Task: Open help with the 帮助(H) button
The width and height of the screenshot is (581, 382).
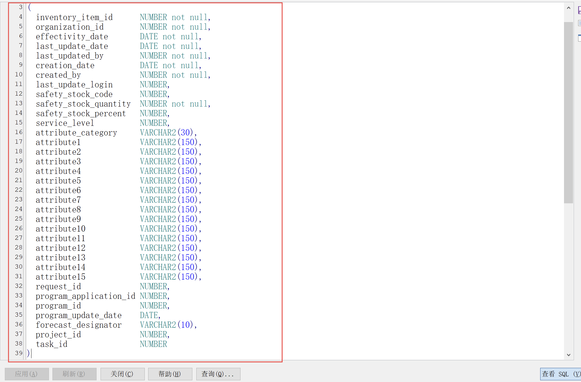Action: (170, 374)
